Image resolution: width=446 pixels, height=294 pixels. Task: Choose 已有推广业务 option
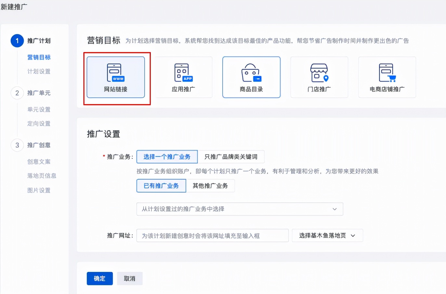click(161, 186)
